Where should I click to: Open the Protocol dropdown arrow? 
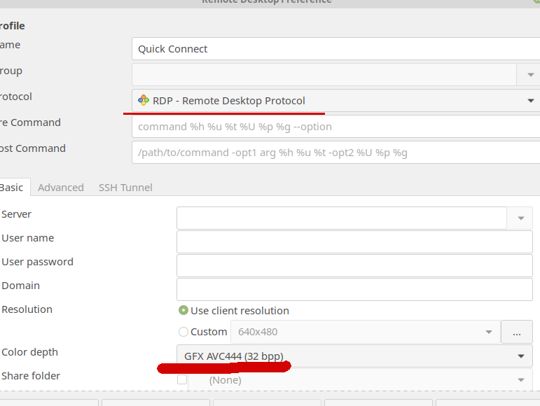click(x=530, y=101)
